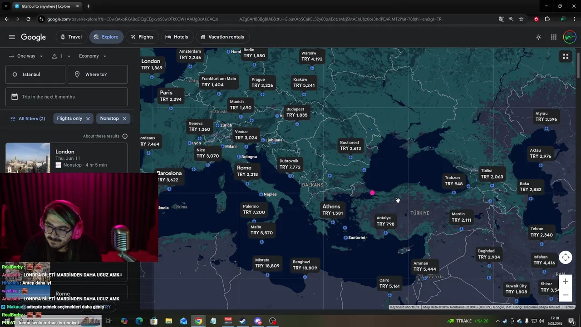Open the map Keyboard shortcuts link
This screenshot has width=581, height=327.
tap(405, 307)
